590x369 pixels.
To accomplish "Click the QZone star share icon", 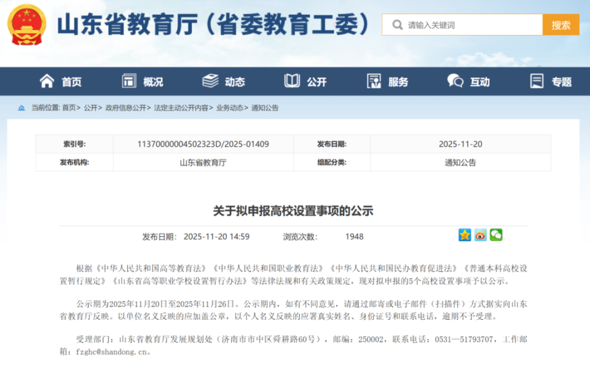I will click(465, 235).
